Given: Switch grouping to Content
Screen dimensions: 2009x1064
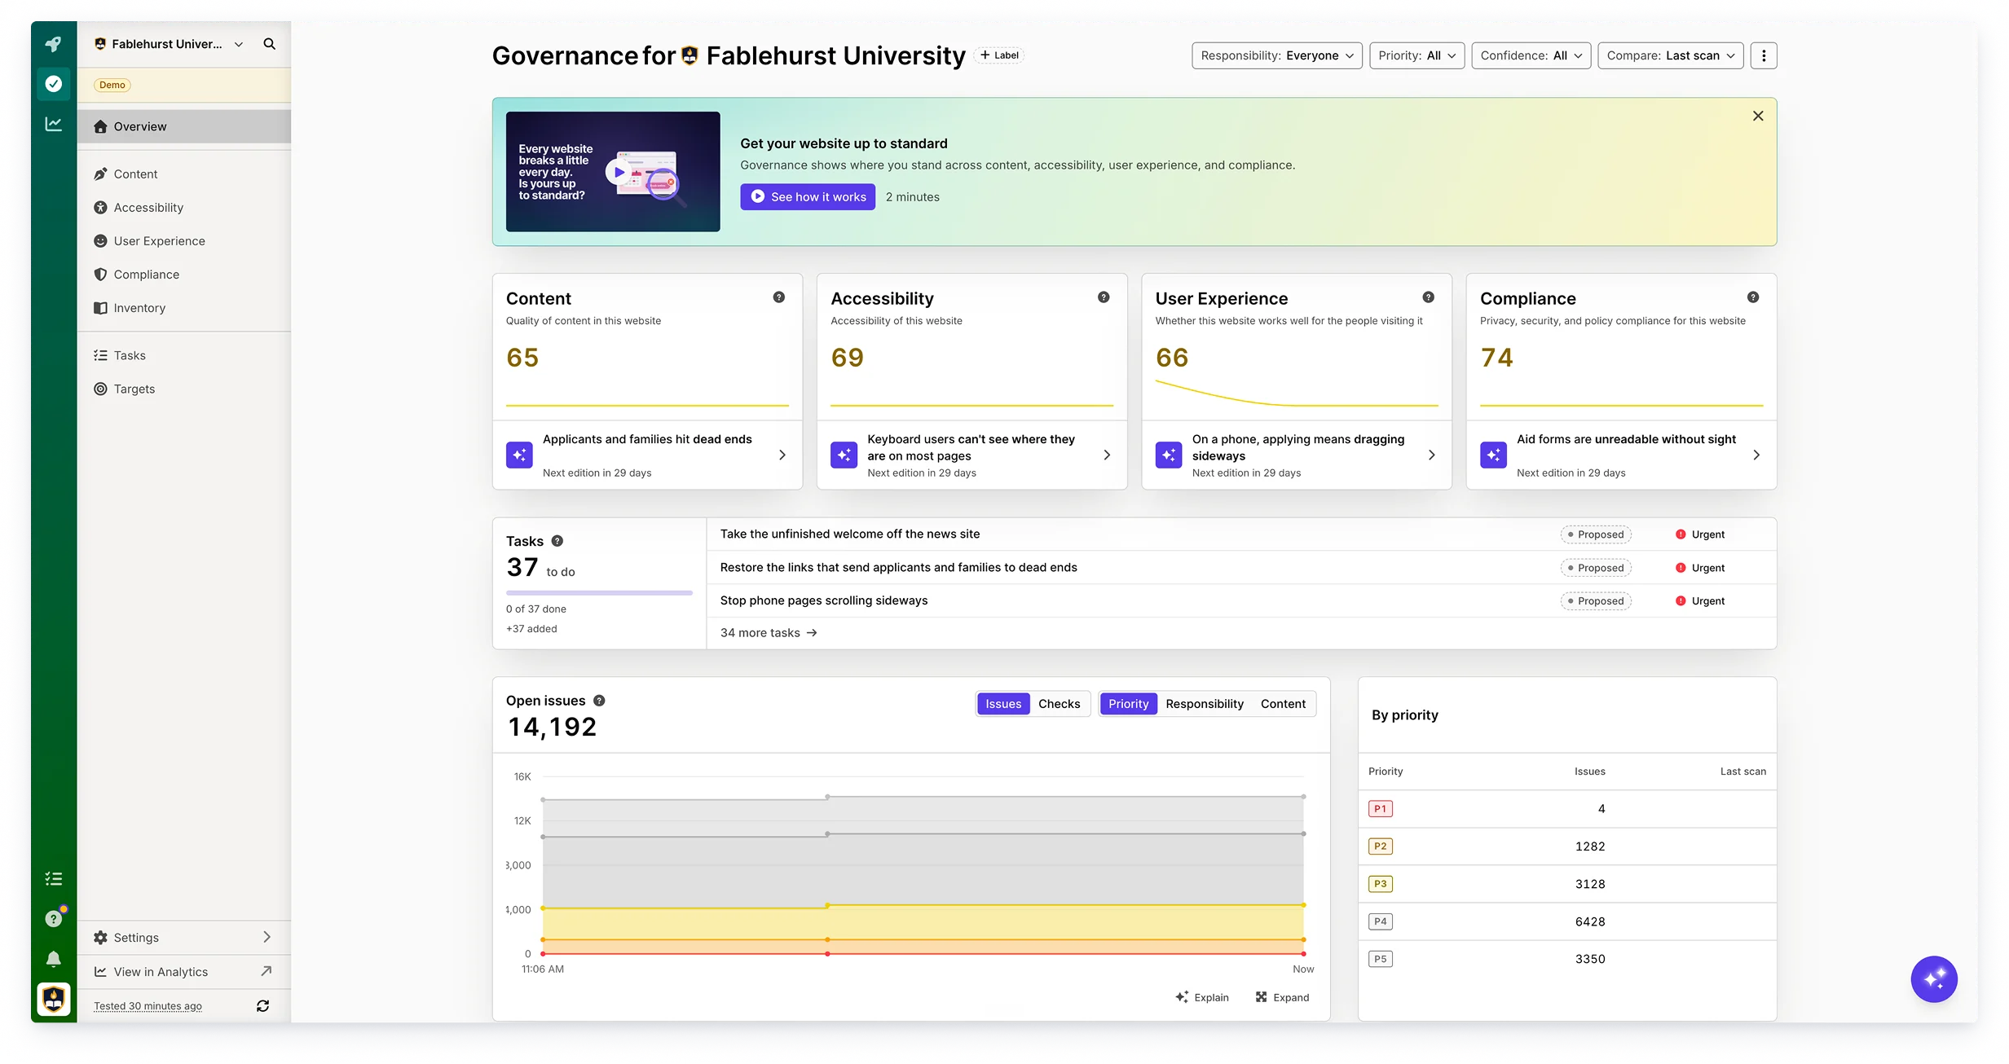Looking at the screenshot, I should (1283, 704).
